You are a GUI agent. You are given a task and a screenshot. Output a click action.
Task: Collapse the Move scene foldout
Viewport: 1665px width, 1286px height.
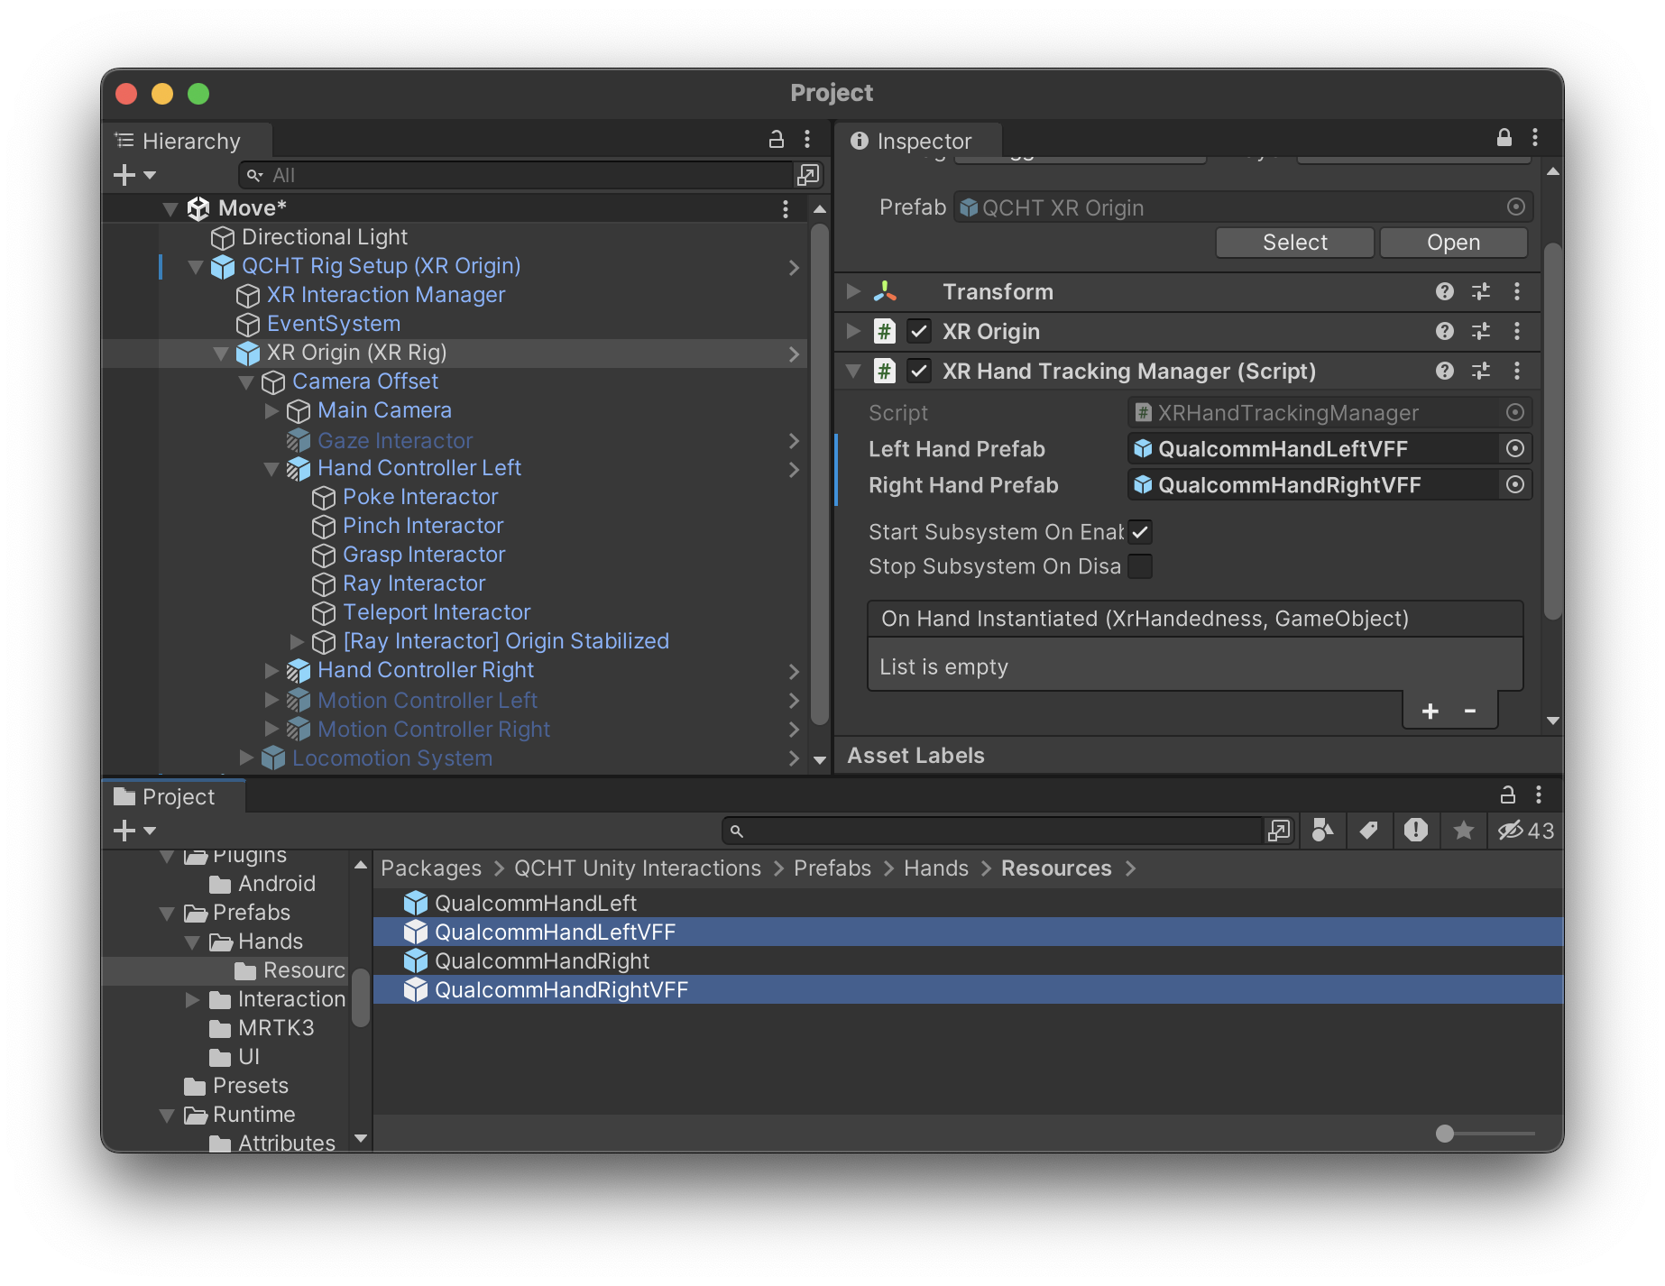170,208
